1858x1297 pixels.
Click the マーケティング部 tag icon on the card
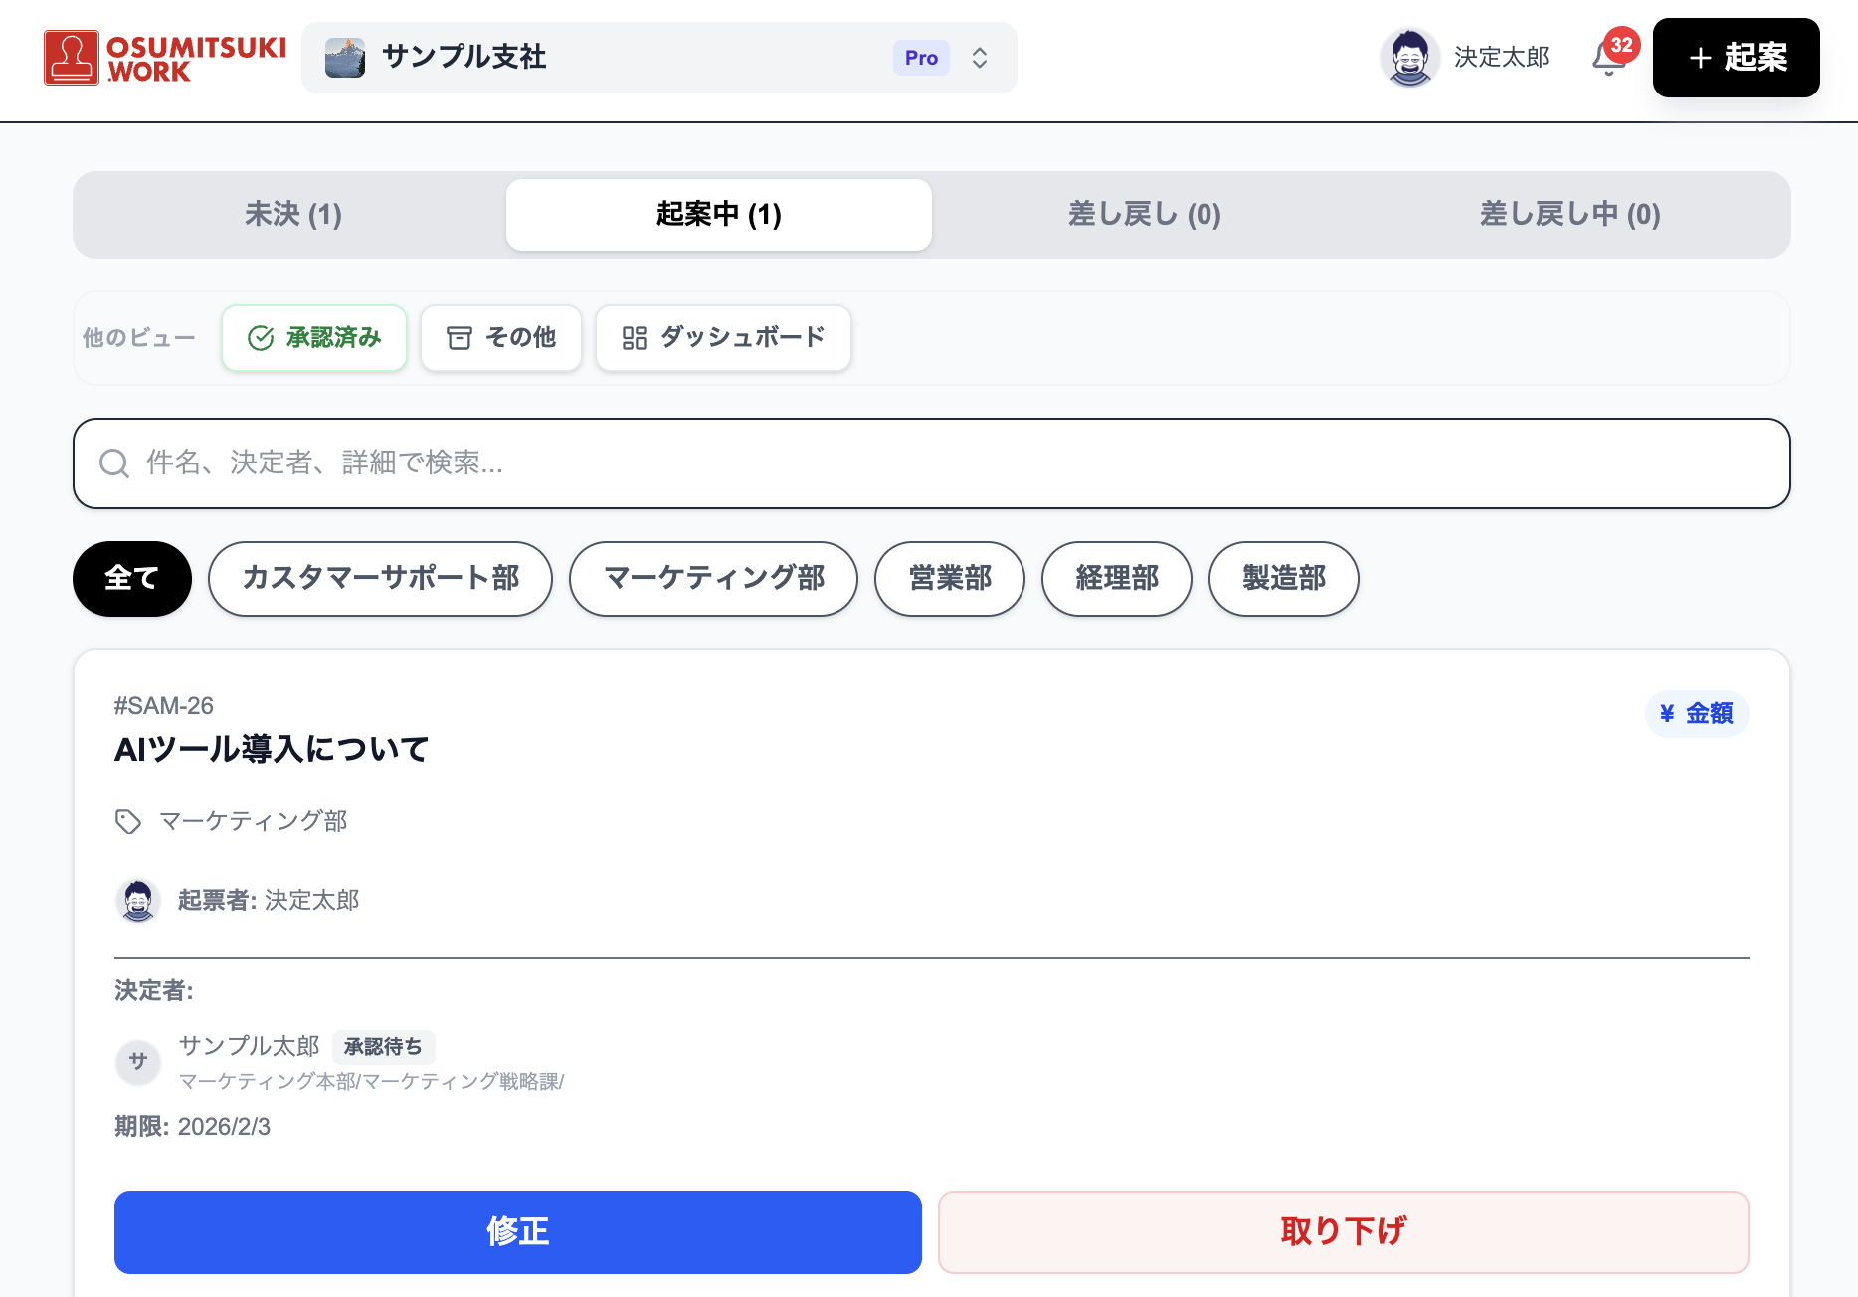[127, 821]
